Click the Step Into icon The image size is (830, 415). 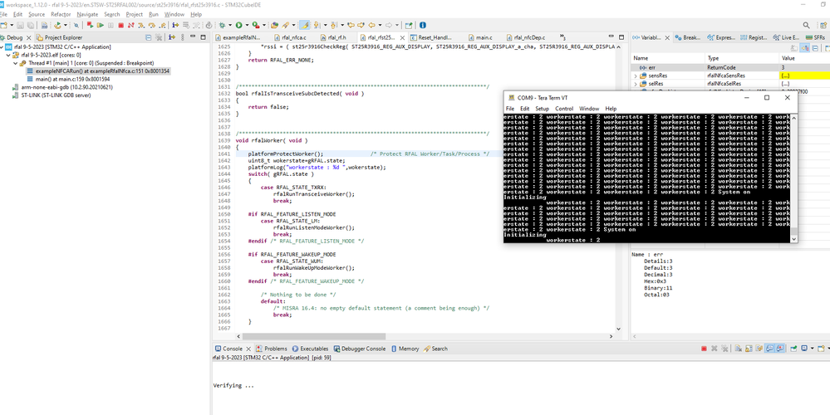tap(140, 25)
